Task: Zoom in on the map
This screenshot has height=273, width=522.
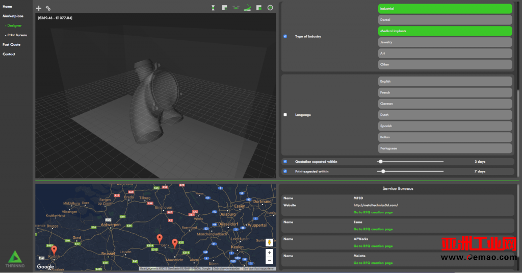Action: coord(269,253)
